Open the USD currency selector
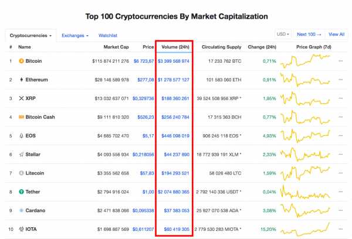 [283, 35]
